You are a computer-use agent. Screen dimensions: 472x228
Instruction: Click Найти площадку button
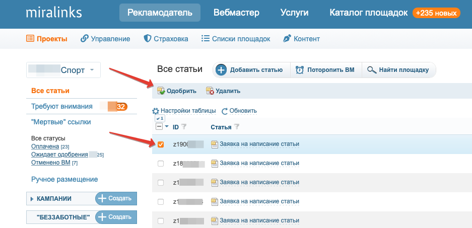pos(399,70)
